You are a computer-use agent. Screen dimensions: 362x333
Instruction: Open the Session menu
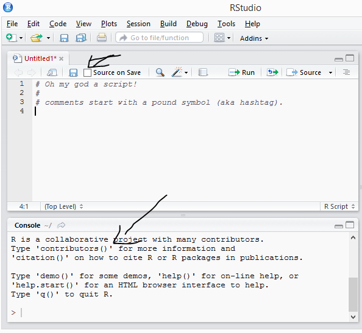138,24
